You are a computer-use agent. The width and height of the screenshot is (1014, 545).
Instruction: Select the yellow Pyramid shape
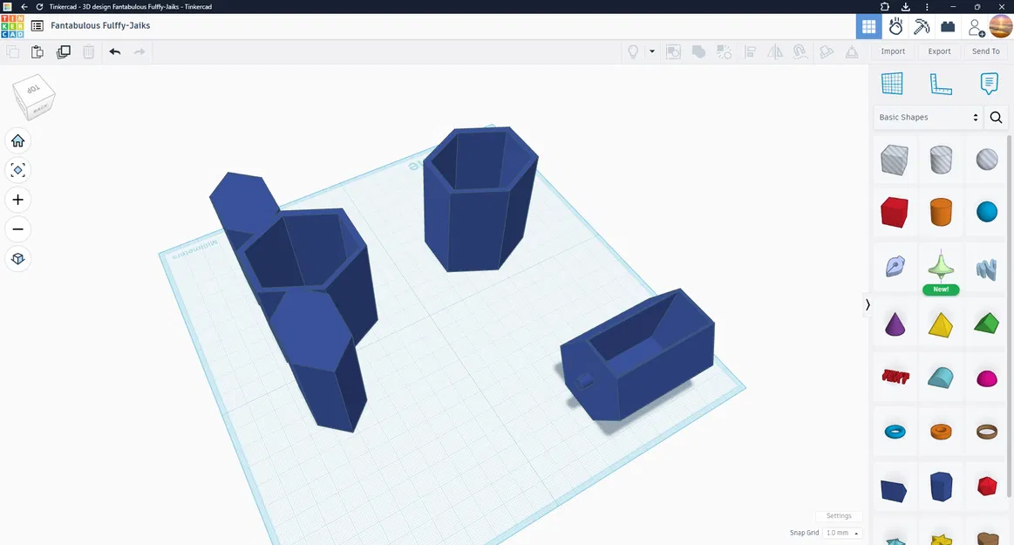pyautogui.click(x=941, y=324)
